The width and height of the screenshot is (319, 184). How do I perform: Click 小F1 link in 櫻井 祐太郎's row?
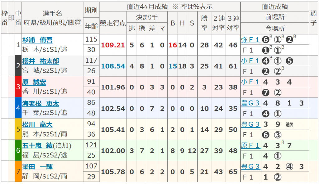tap(250, 61)
